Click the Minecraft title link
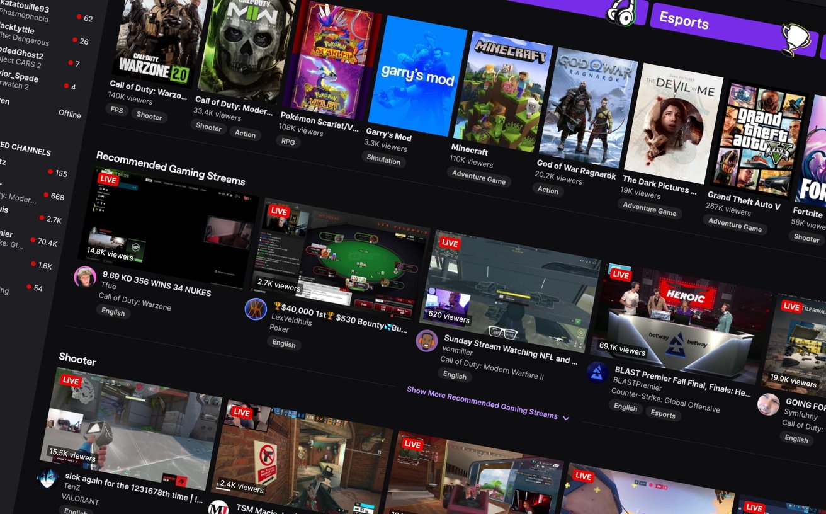Screen dimensions: 826x514 pyautogui.click(x=470, y=150)
